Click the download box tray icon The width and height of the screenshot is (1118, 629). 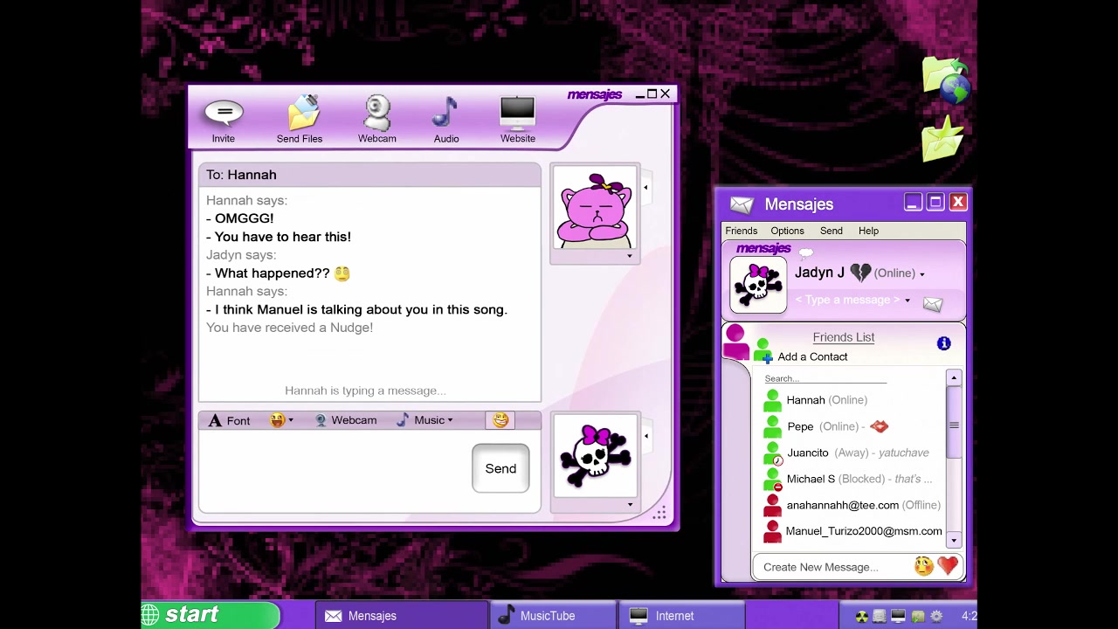[x=917, y=617]
